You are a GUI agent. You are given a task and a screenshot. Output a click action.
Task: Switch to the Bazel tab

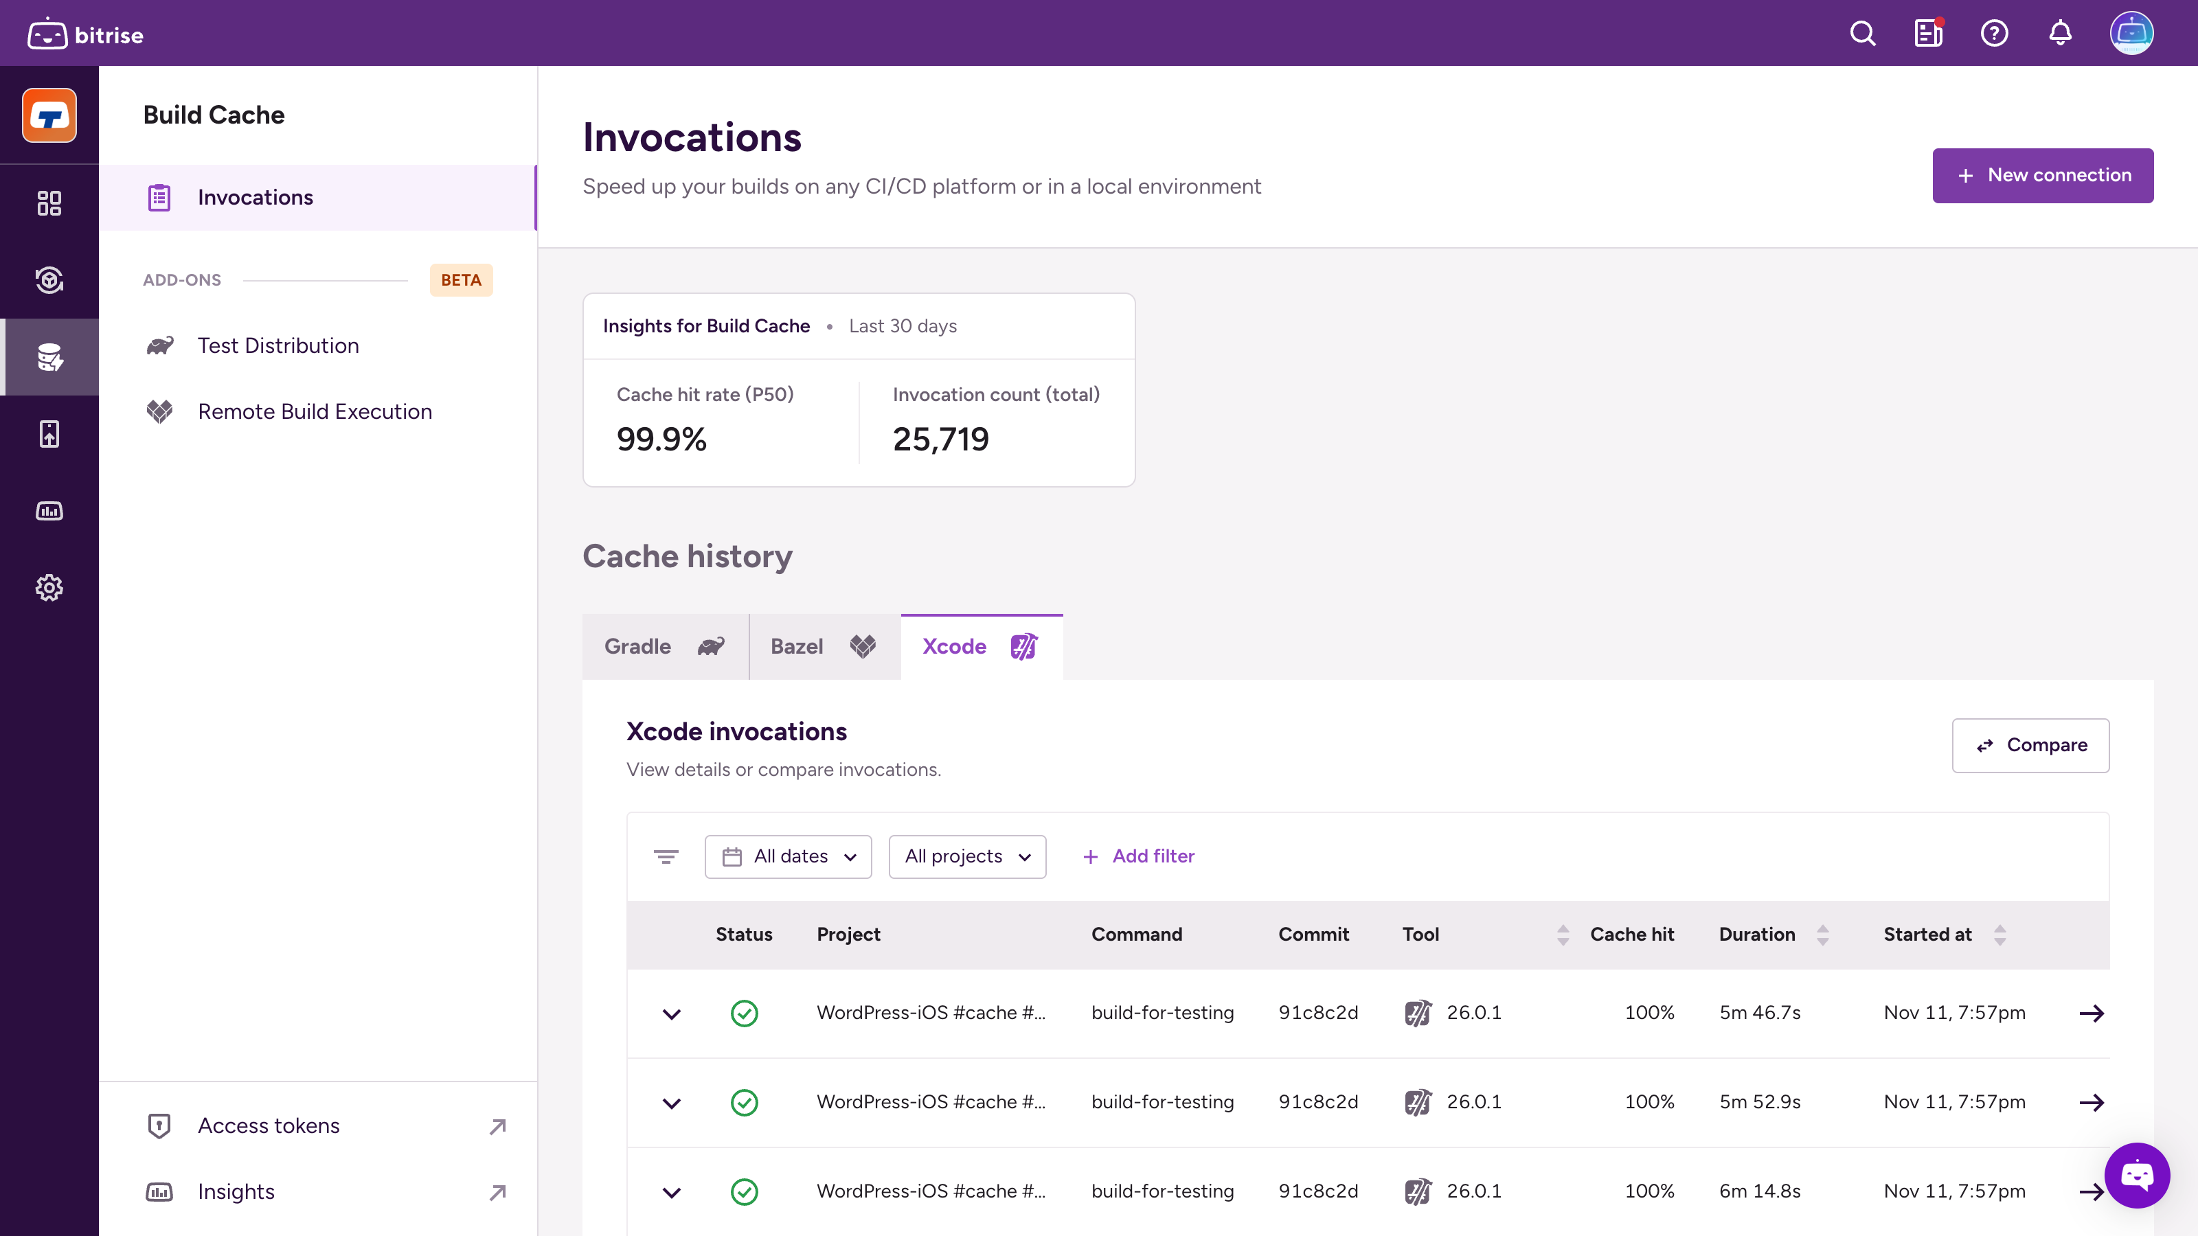point(824,647)
